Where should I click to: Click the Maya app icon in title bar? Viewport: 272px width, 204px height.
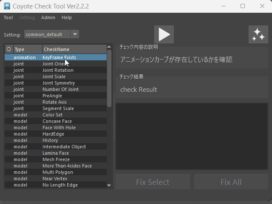(x=7, y=6)
